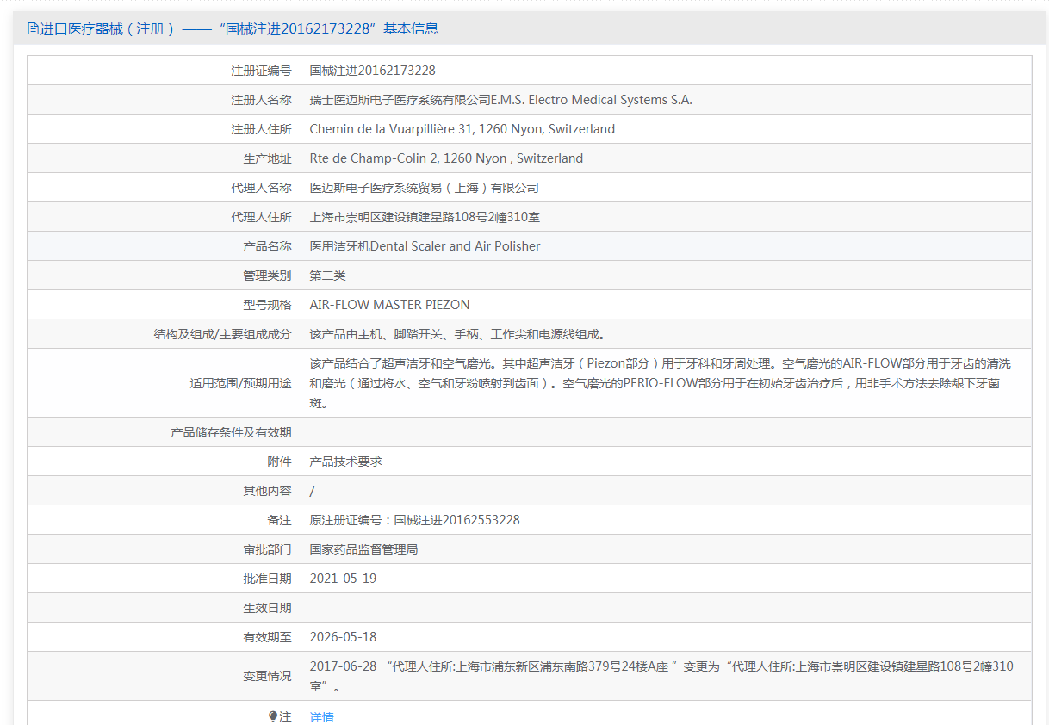The height and width of the screenshot is (725, 1049).
Task: Click the 代理人住所 label
Action: tap(261, 217)
